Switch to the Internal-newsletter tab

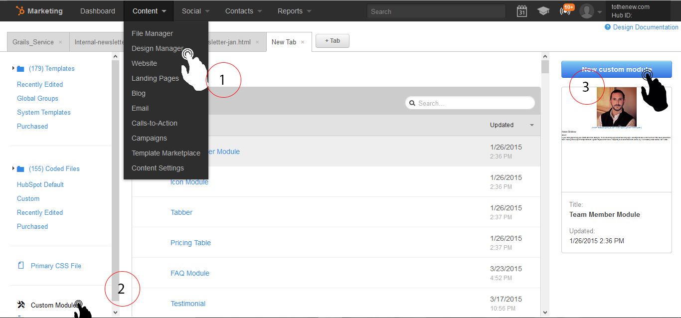97,42
